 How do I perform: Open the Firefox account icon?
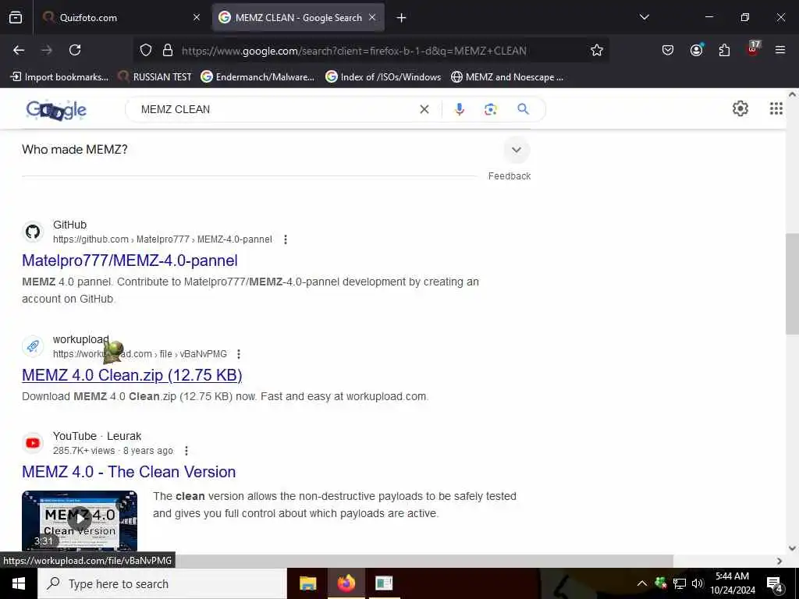coord(696,50)
